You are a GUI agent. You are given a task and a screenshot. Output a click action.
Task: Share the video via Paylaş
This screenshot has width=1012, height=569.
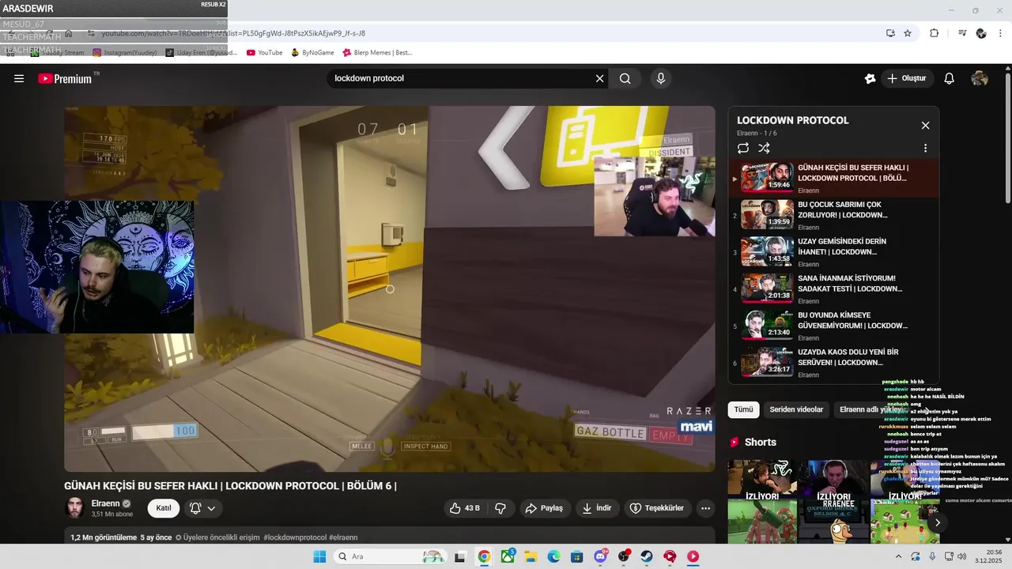544,508
